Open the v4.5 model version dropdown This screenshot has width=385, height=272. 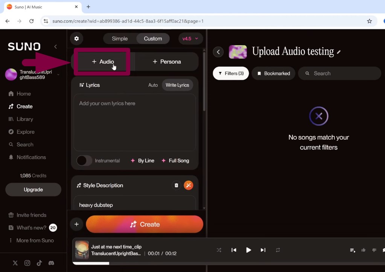[190, 38]
